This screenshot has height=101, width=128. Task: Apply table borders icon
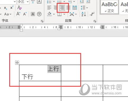click(60, 14)
